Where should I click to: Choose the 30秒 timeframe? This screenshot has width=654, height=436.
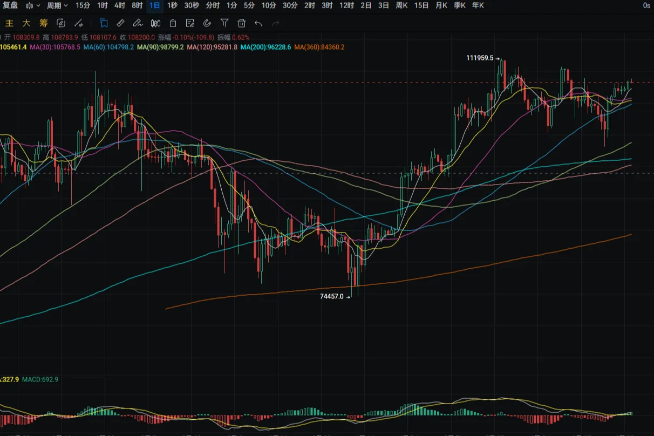(x=192, y=5)
